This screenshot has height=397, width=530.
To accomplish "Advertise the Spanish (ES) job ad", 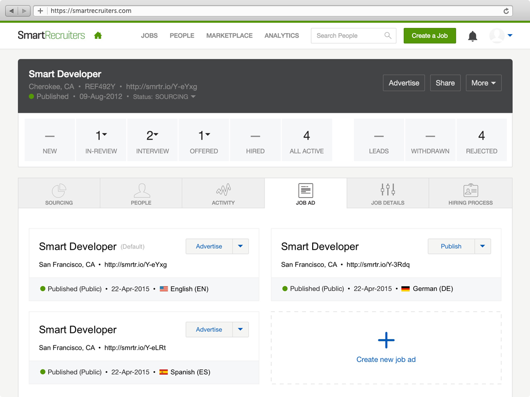I will [x=209, y=329].
